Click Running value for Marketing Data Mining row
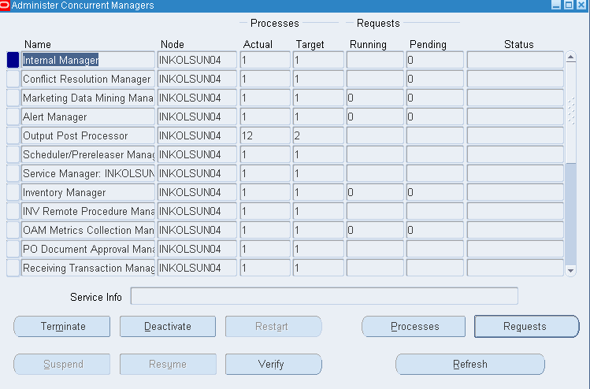 tap(375, 98)
